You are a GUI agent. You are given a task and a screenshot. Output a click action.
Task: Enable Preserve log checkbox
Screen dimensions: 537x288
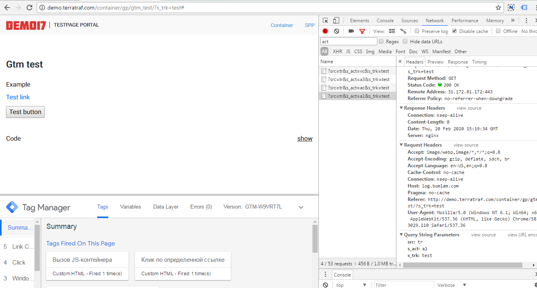pos(417,31)
